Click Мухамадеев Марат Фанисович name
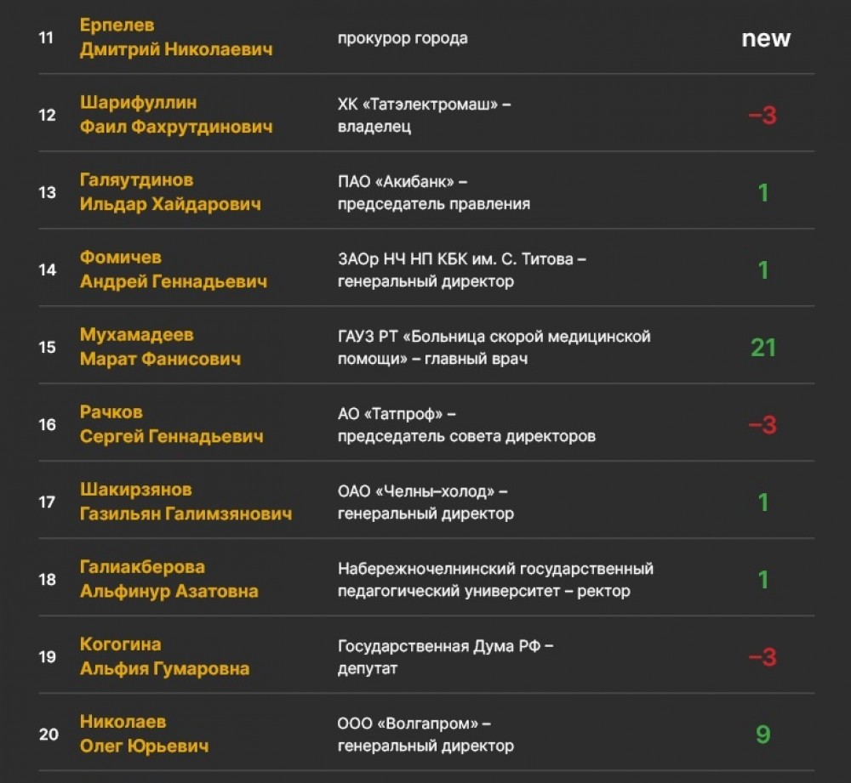 pyautogui.click(x=160, y=347)
